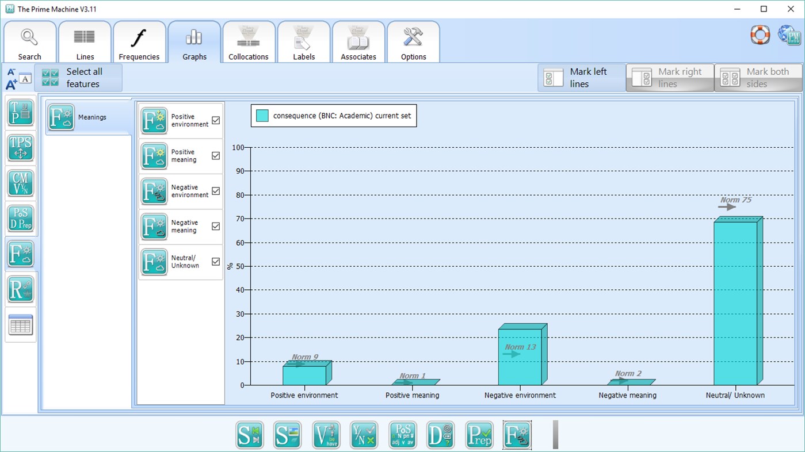
Task: Open the Options tab
Action: tap(413, 42)
